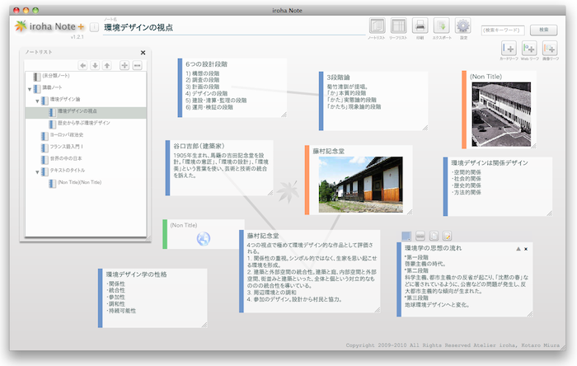577x366 pixels.
Task: Click the copy icon above 環境学の思想の流れ card
Action: (x=434, y=236)
